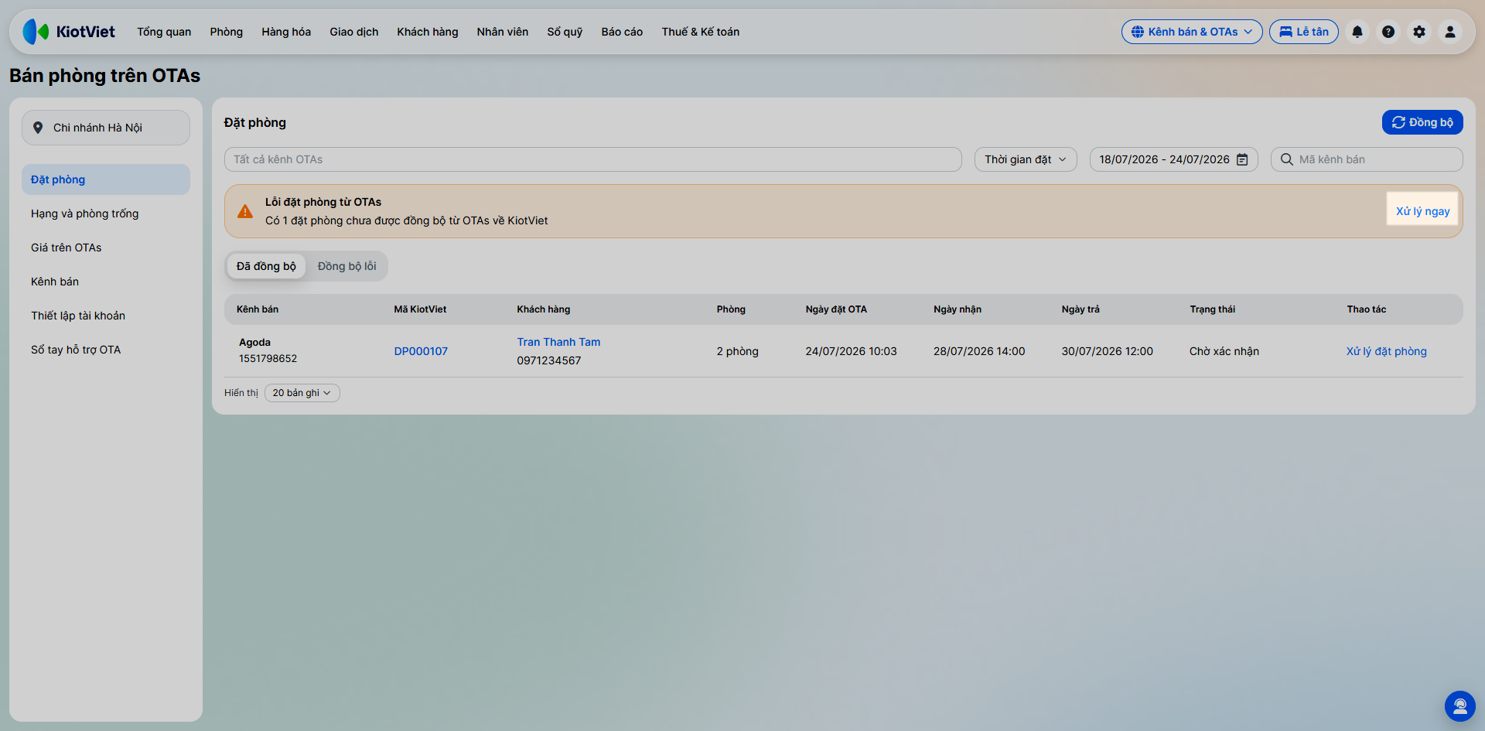Click the Ngày nhận column header
Image resolution: width=1485 pixels, height=731 pixels.
tap(958, 309)
